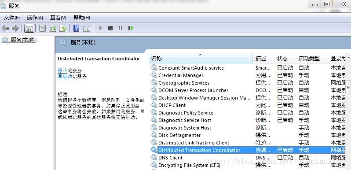351x170 pixels.
Task: Select the Diagnostic Service Host name
Action: (185, 120)
